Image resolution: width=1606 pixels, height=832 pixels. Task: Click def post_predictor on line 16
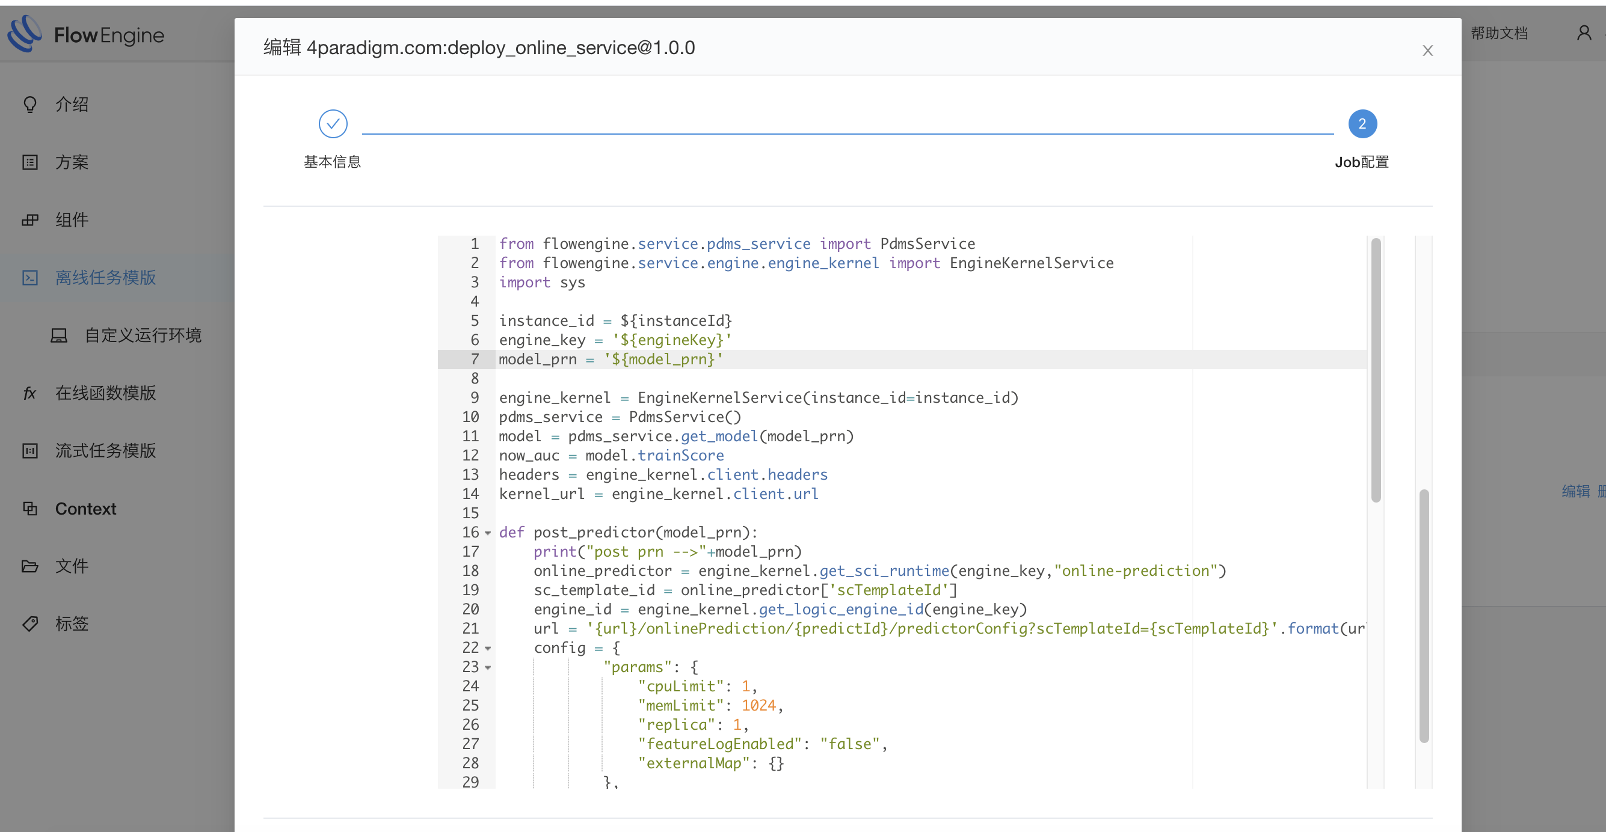[x=628, y=533]
